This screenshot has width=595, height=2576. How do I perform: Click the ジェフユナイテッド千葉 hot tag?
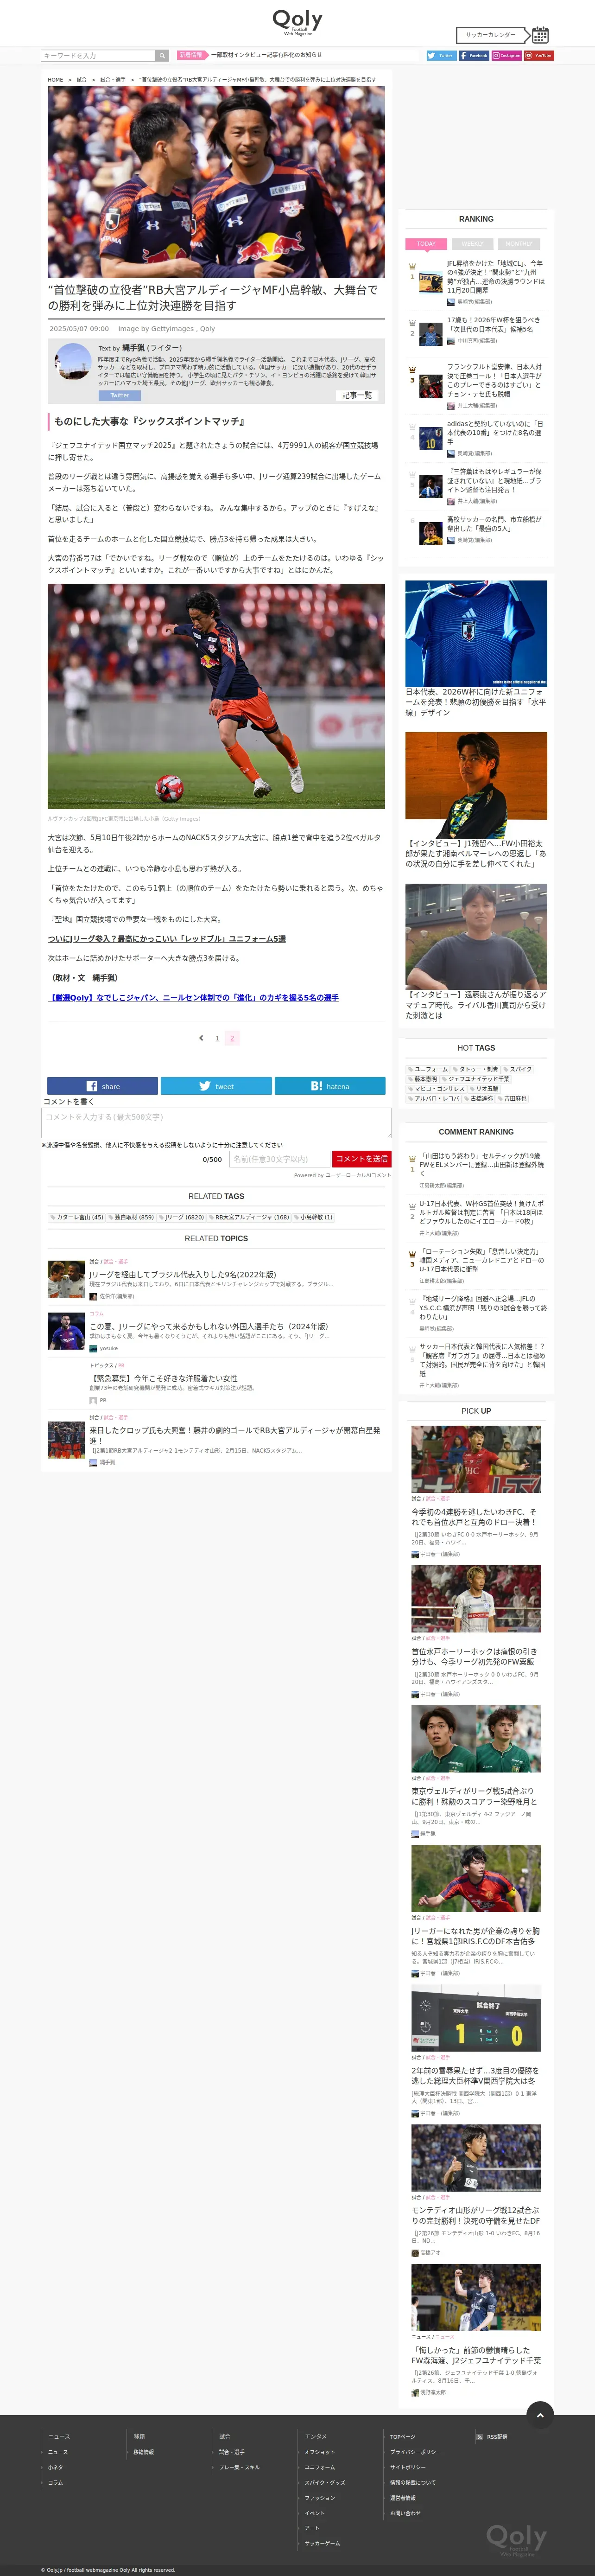tap(476, 1079)
